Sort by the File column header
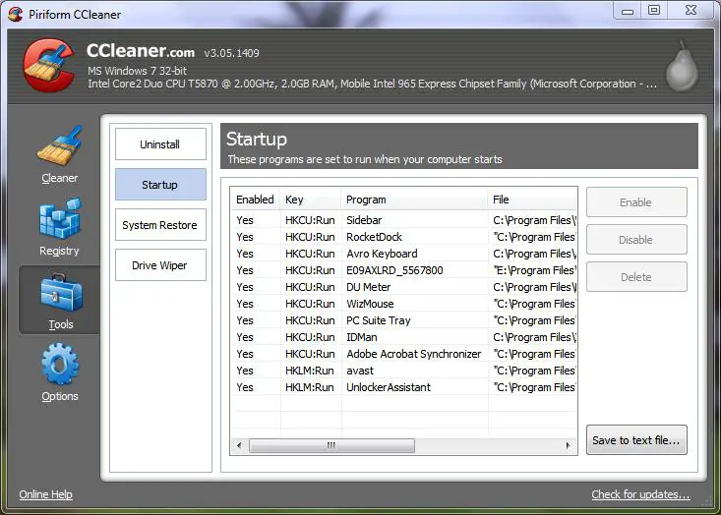The width and height of the screenshot is (721, 515). pos(532,200)
